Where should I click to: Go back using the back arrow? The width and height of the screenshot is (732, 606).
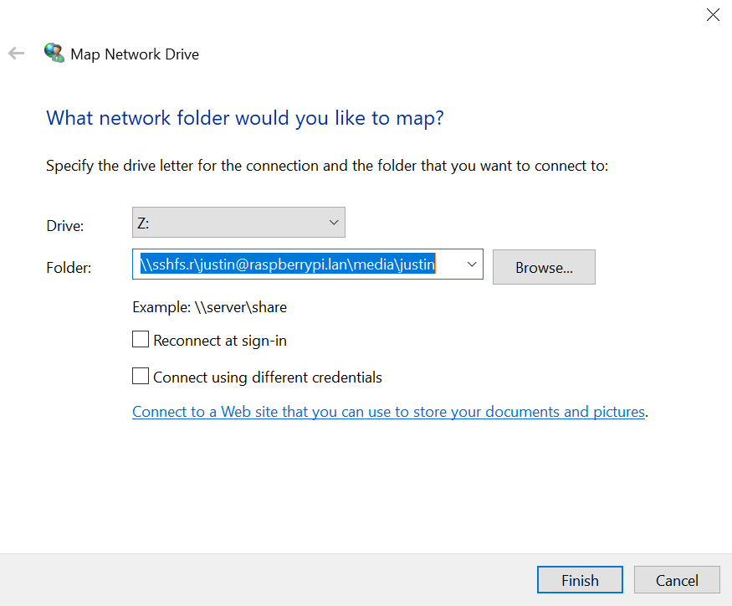[x=17, y=54]
